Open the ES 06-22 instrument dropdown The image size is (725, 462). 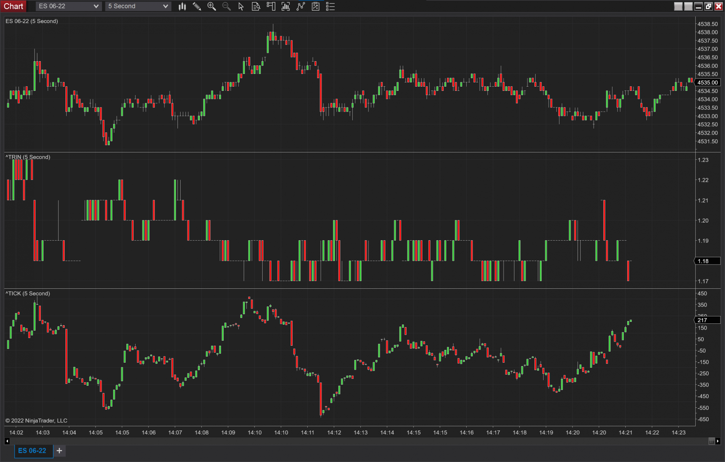(69, 6)
